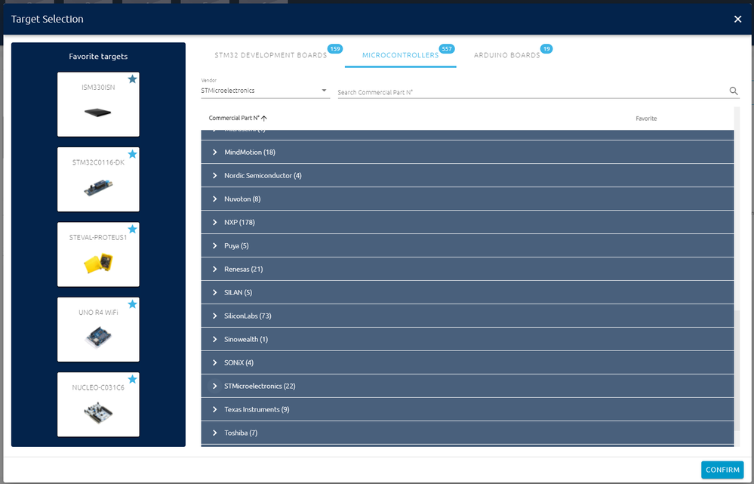Expand the MindMotion (18) group
Viewport: 754px width, 484px height.
(x=215, y=152)
